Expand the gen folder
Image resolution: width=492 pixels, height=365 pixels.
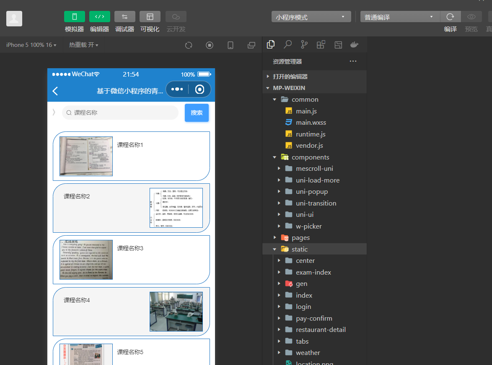[x=314, y=283]
